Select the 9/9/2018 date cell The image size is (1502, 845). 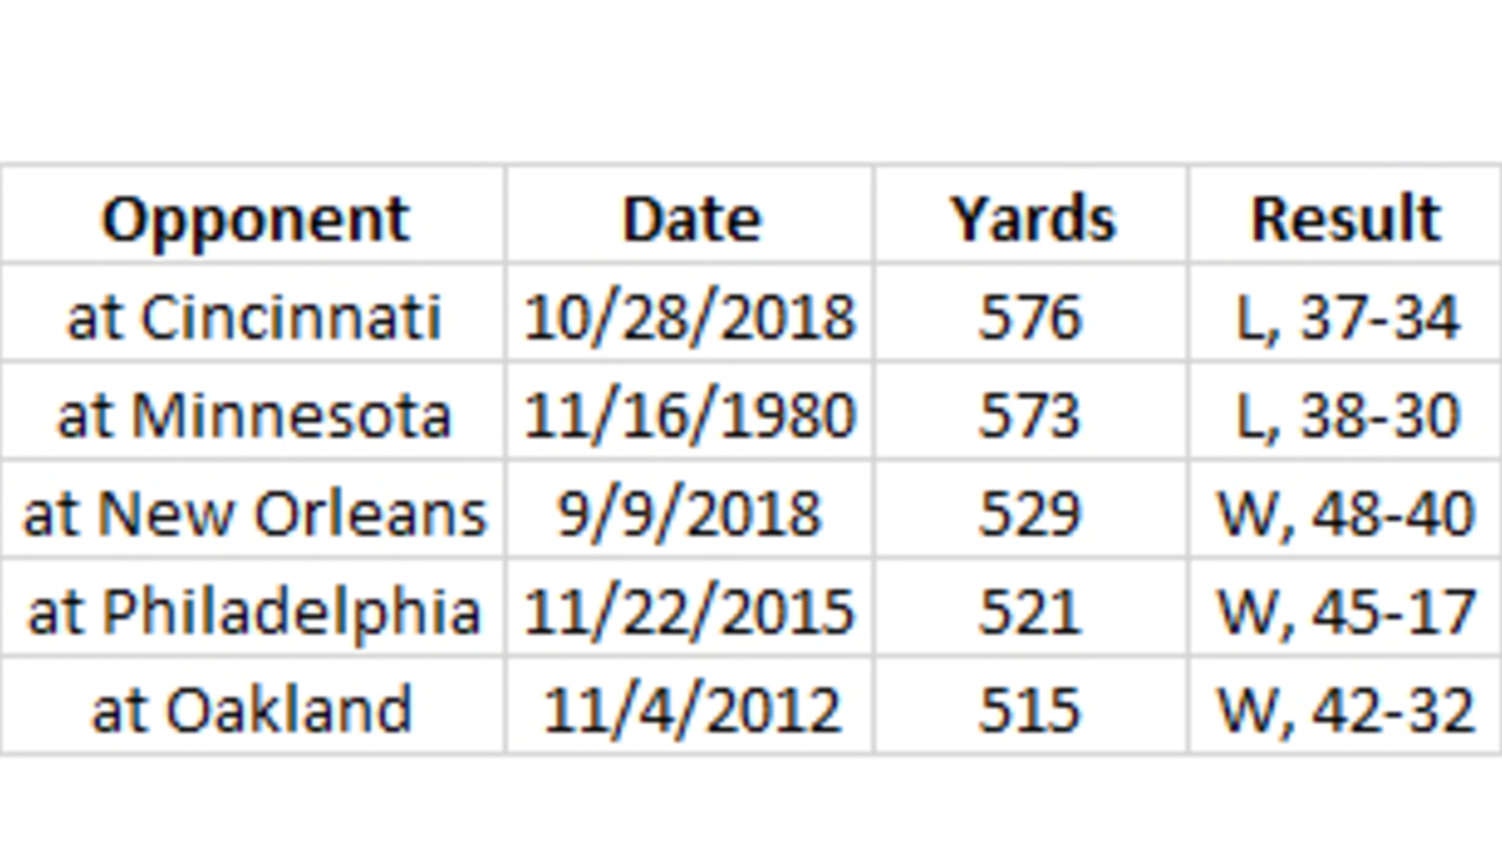coord(690,509)
